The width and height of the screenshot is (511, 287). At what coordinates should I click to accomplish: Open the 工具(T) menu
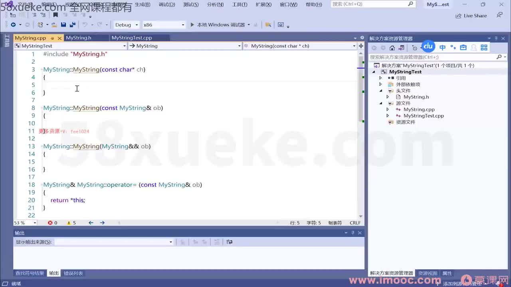point(240,4)
